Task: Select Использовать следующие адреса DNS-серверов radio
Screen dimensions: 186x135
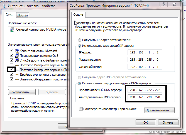Action: pos(79,84)
